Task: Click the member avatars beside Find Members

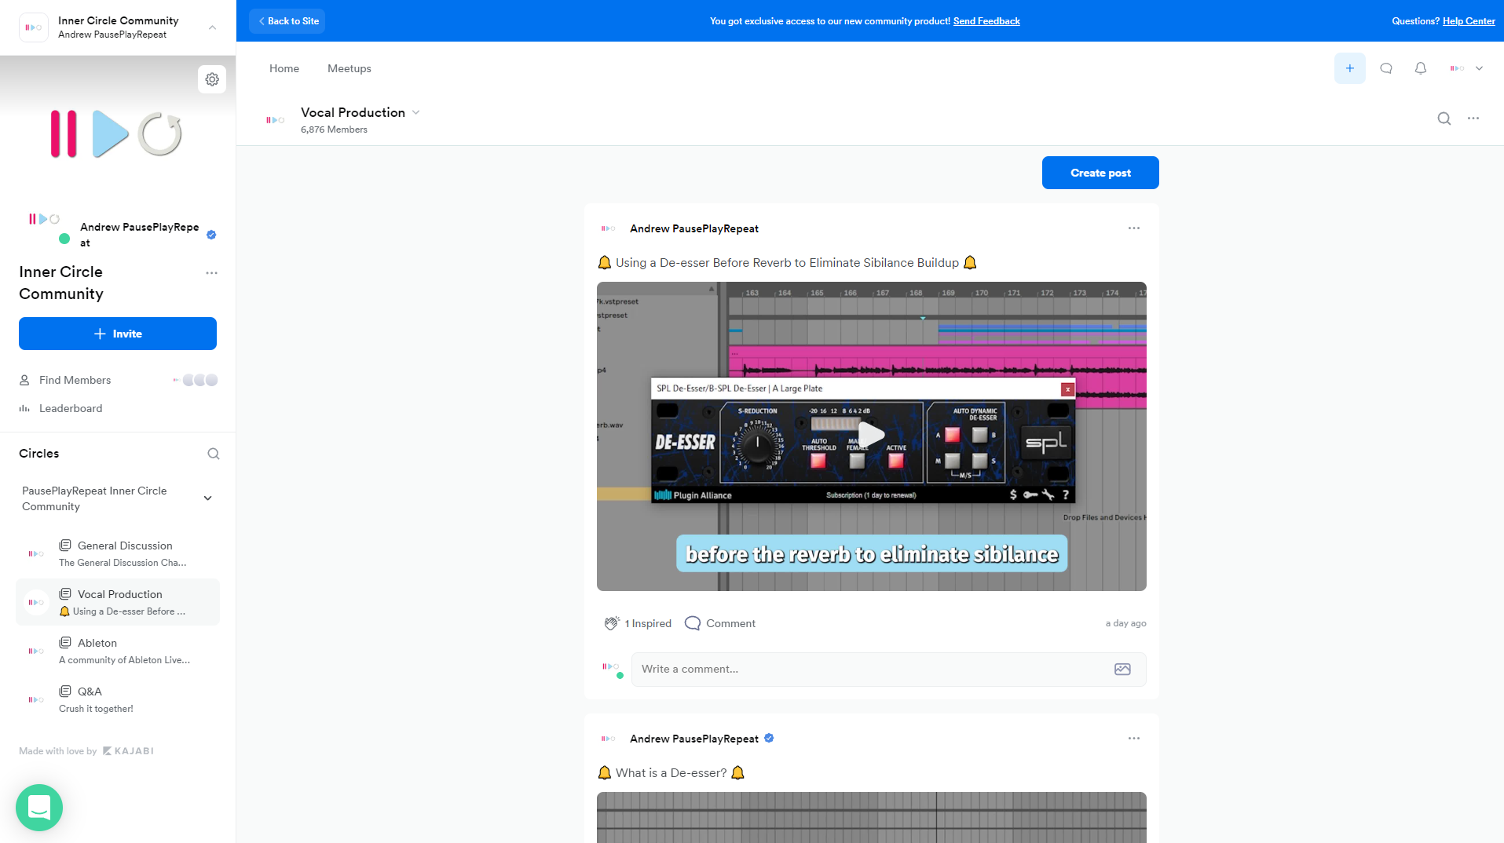Action: 196,380
